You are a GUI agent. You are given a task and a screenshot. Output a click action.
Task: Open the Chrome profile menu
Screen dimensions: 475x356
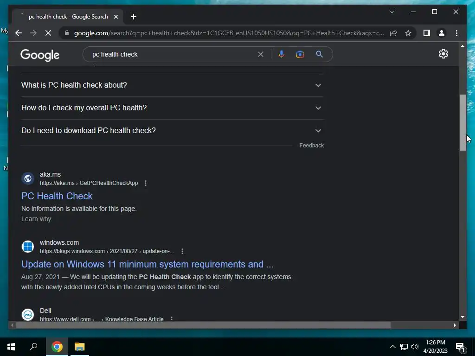point(442,33)
